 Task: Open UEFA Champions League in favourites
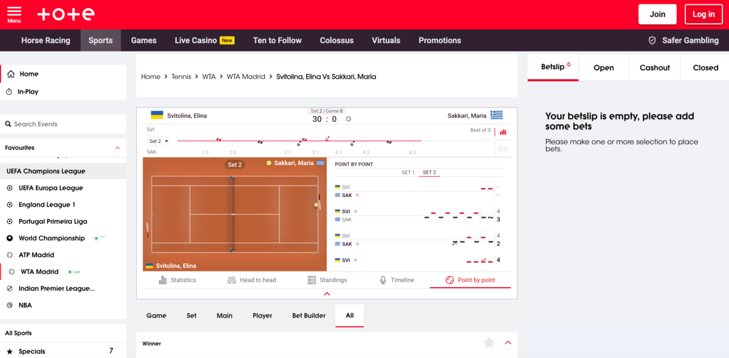pos(63,171)
